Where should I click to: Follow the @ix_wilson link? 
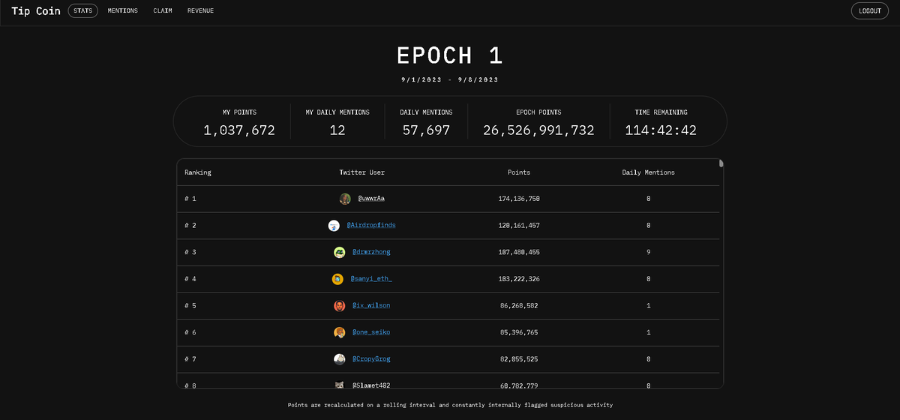pos(371,306)
